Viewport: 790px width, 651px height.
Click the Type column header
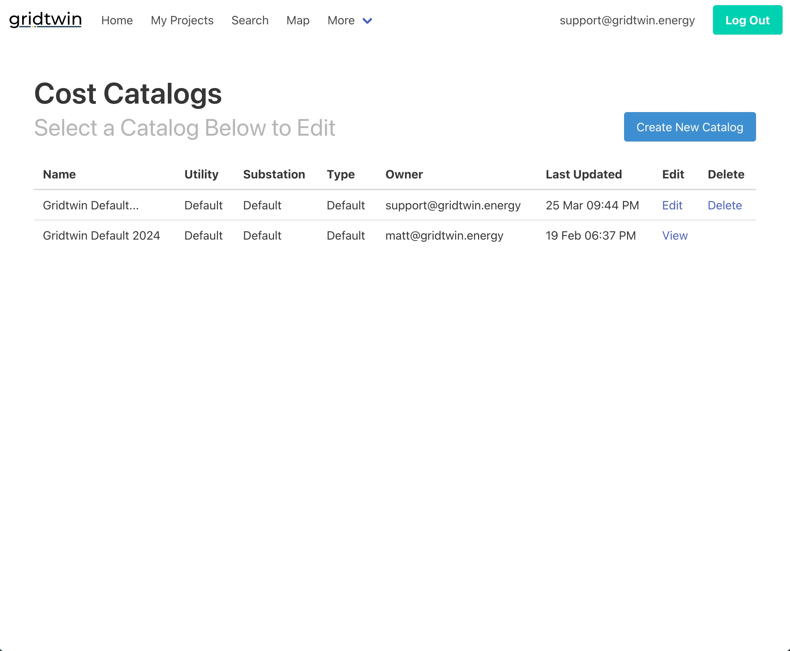click(x=340, y=174)
